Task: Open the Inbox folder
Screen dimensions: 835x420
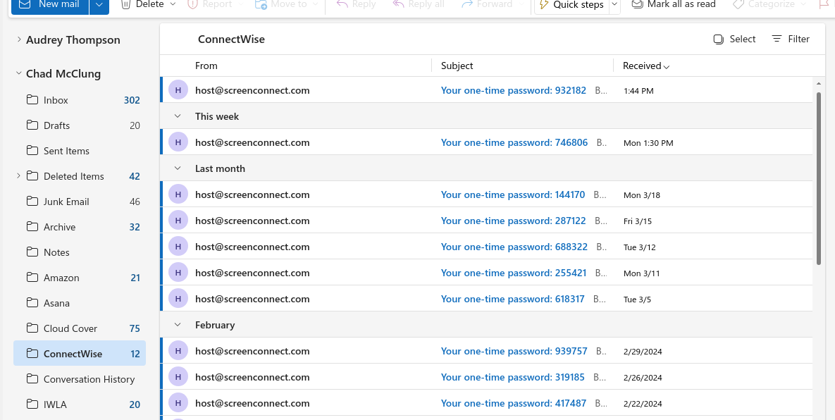Action: click(x=80, y=100)
